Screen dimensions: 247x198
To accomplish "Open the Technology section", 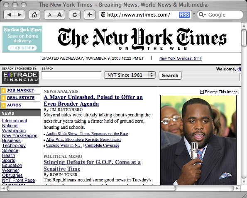I will tap(14, 145).
